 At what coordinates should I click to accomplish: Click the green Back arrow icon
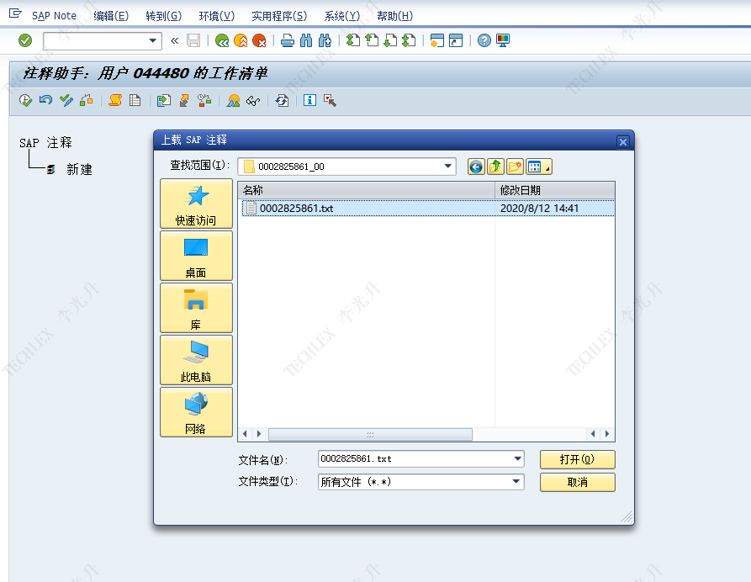click(222, 40)
